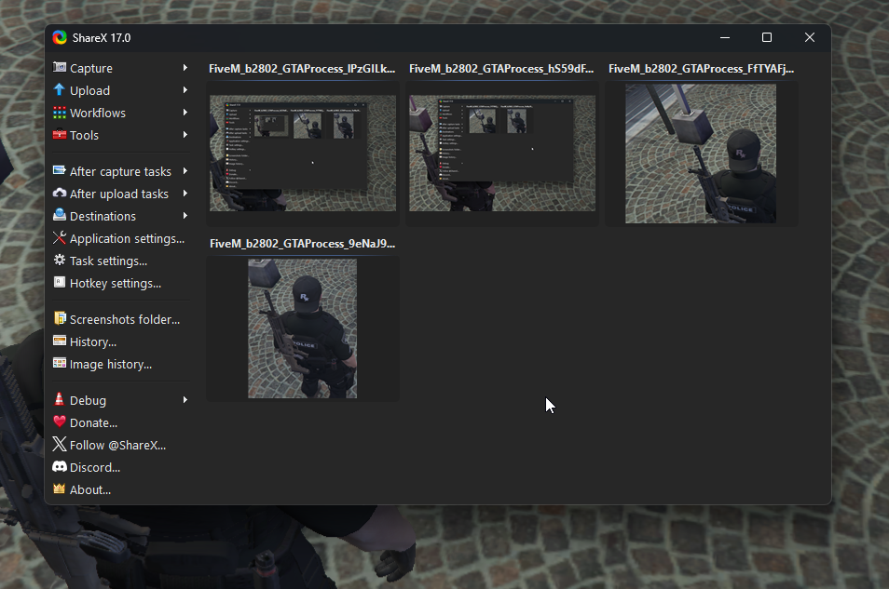The image size is (889, 589).
Task: Click the FiveM_b2802_GTAProcess_FfTYAFj... file name
Action: pyautogui.click(x=702, y=69)
